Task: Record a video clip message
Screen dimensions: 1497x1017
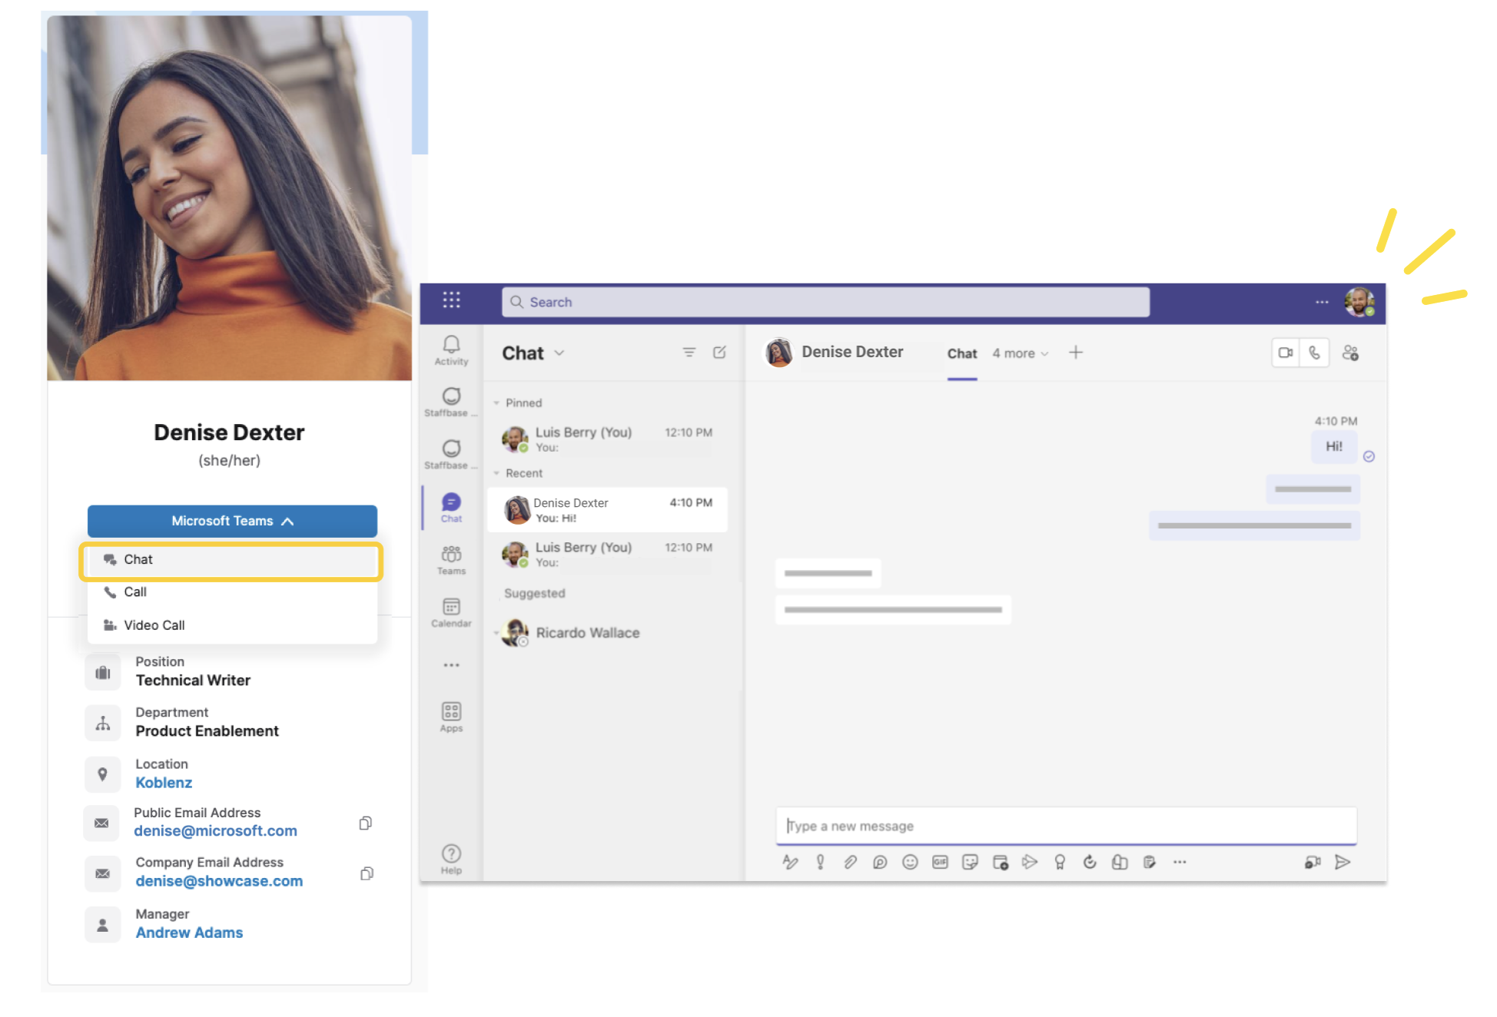Action: click(x=1313, y=862)
